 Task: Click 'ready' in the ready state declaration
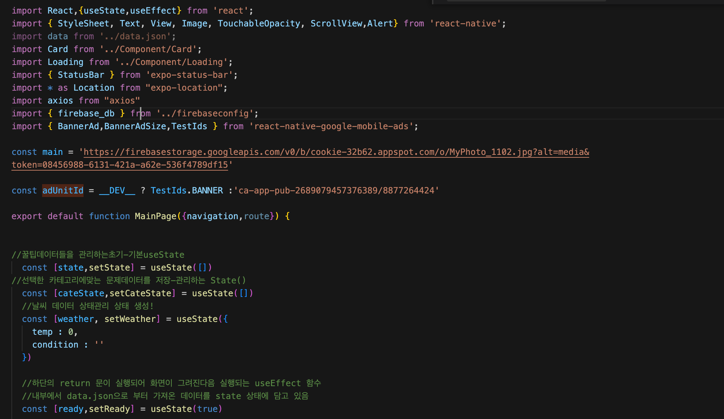pos(71,409)
